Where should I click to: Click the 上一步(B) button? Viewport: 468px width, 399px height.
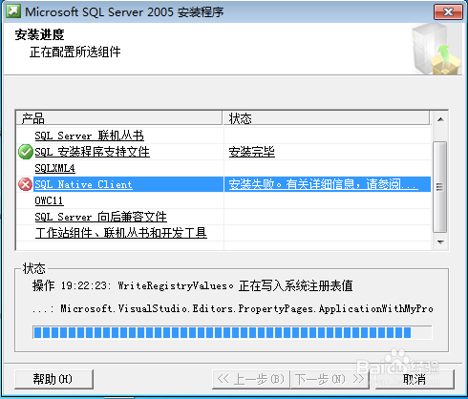pos(251,379)
